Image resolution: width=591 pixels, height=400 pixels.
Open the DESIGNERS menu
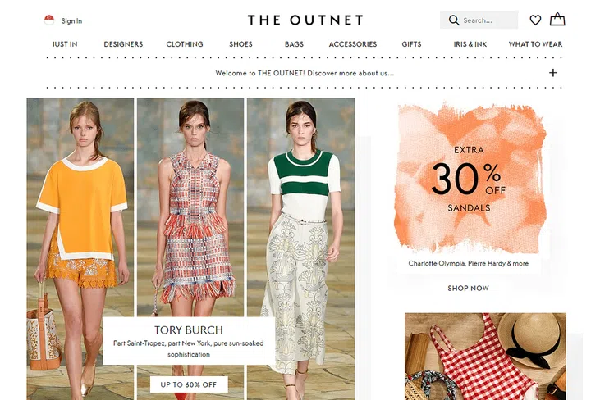(x=123, y=44)
